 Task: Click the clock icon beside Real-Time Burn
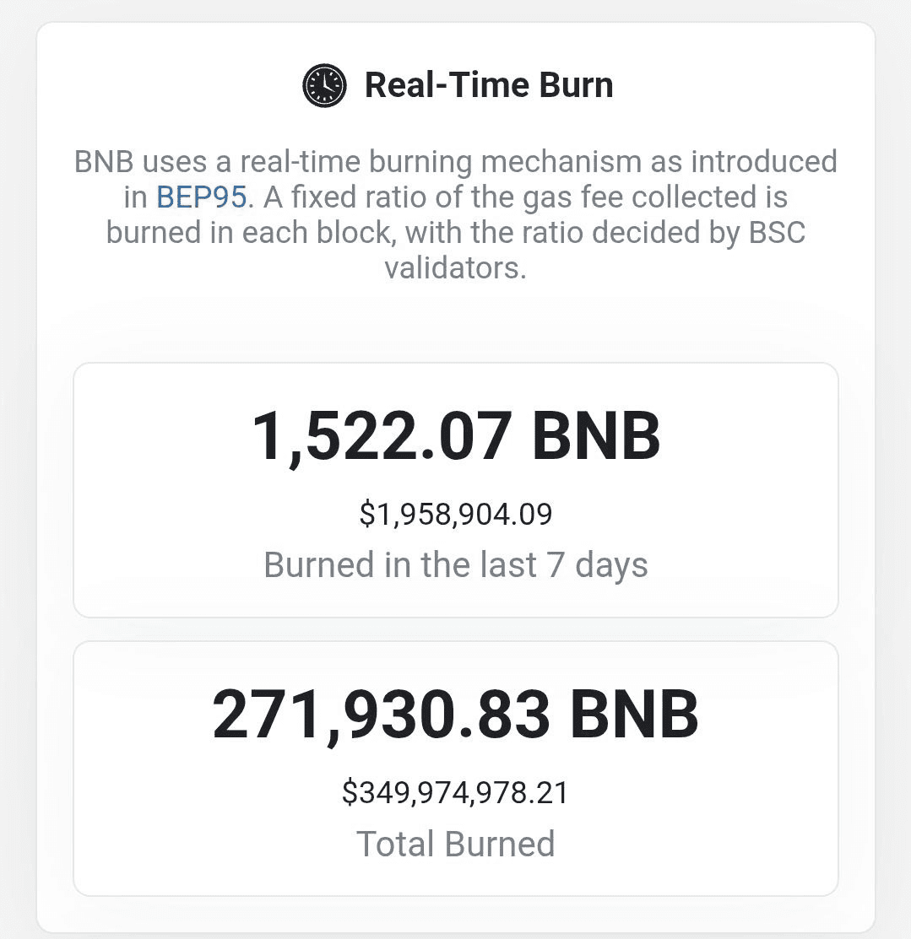point(324,85)
